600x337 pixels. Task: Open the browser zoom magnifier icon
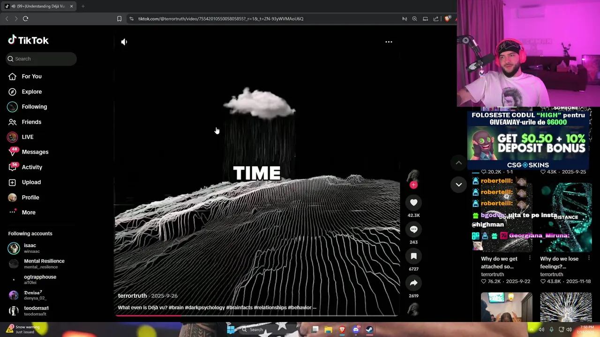tap(414, 19)
